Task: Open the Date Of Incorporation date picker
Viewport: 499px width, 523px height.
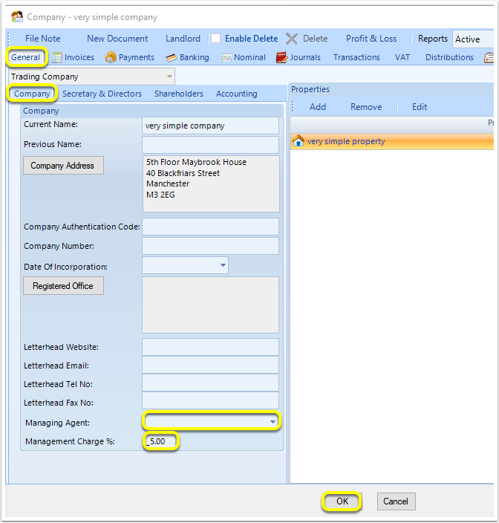Action: pos(223,265)
